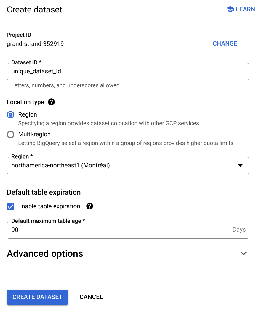Viewport: 261px width, 323px height.
Task: Click the Default maximum table age field
Action: (119, 230)
